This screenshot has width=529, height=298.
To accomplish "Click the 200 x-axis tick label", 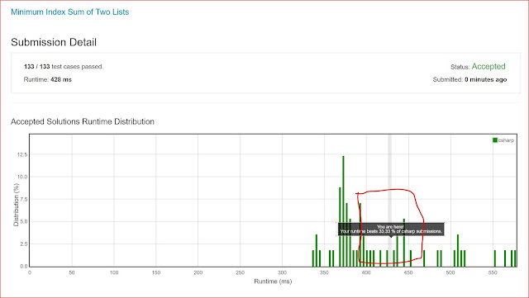I will click(x=198, y=272).
